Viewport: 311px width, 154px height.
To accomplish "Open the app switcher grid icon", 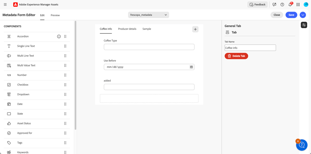I will point(298,5).
